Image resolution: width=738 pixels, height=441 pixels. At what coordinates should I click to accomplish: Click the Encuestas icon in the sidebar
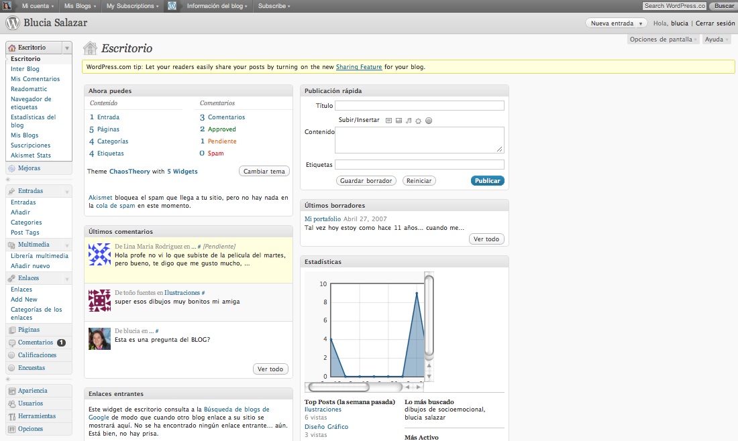pos(12,368)
